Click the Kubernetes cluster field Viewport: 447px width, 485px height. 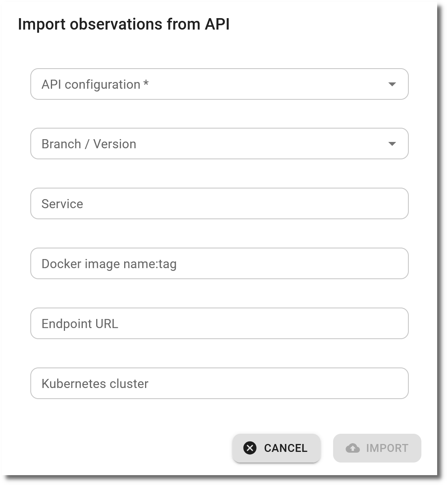point(219,383)
